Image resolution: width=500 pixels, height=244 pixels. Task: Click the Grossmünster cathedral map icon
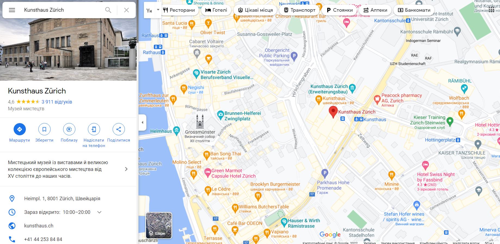pyautogui.click(x=200, y=121)
